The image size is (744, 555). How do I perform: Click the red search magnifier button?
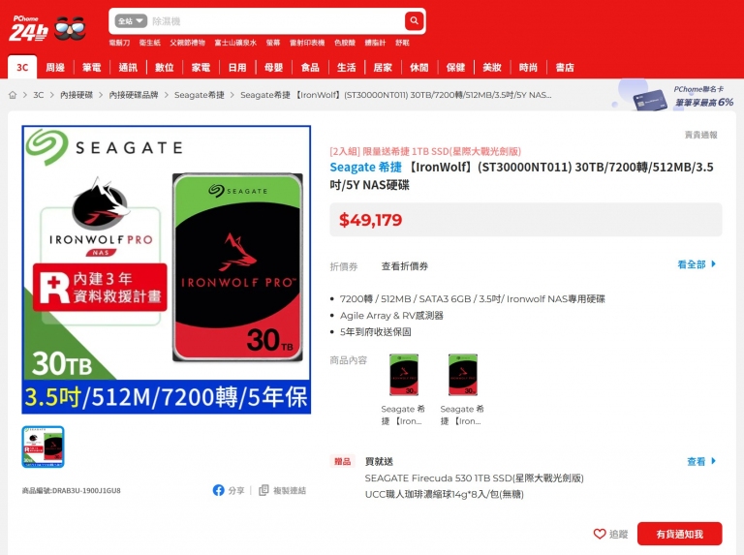414,21
